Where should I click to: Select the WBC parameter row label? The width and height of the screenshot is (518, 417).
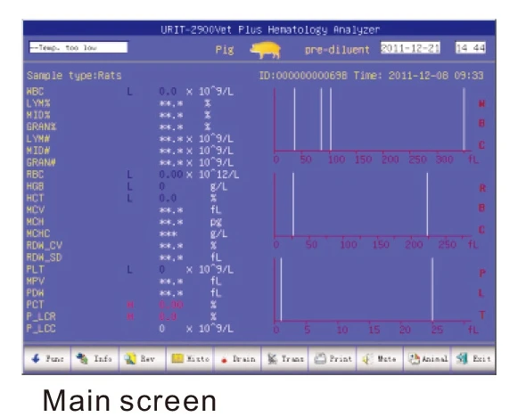click(x=35, y=91)
